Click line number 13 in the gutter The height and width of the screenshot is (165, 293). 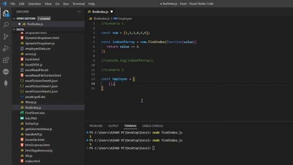93,79
